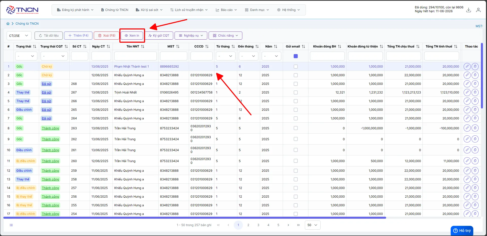Check the email checkbox in row 8
The width and height of the screenshot is (487, 236).
pos(296,128)
